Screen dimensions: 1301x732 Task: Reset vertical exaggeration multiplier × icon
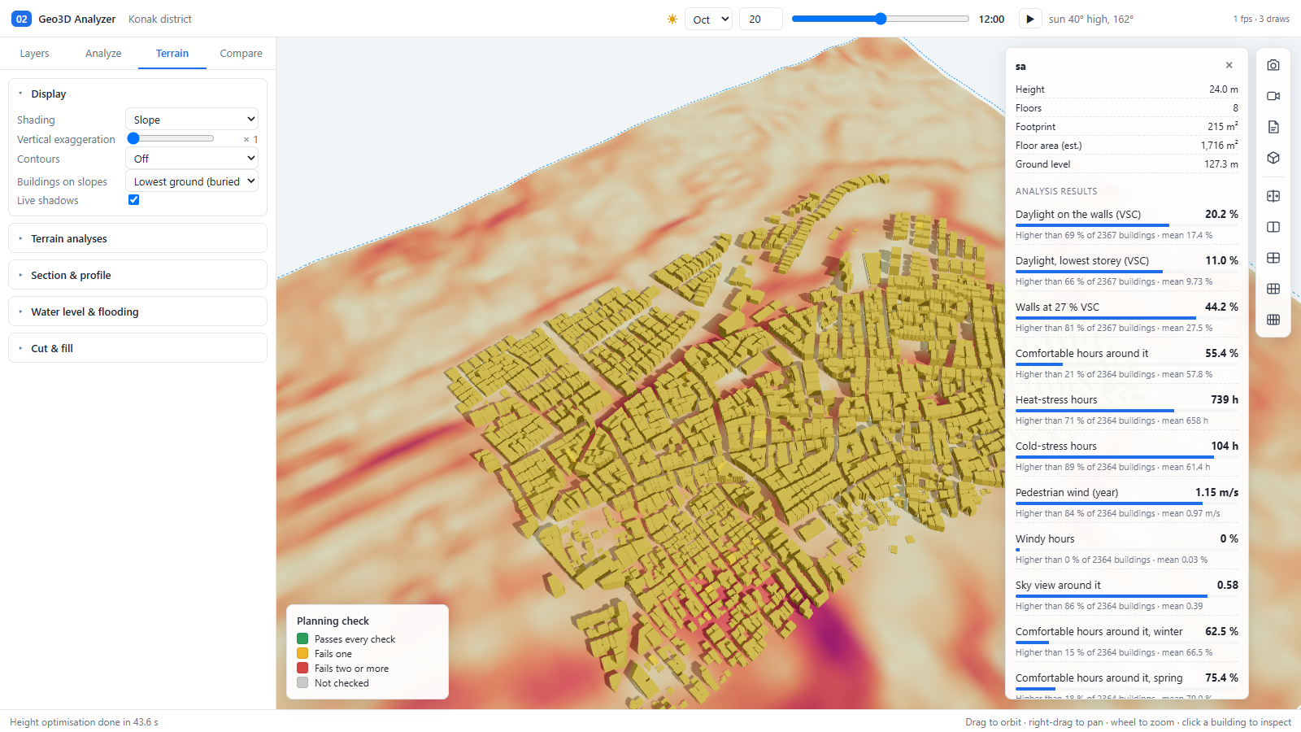(246, 140)
